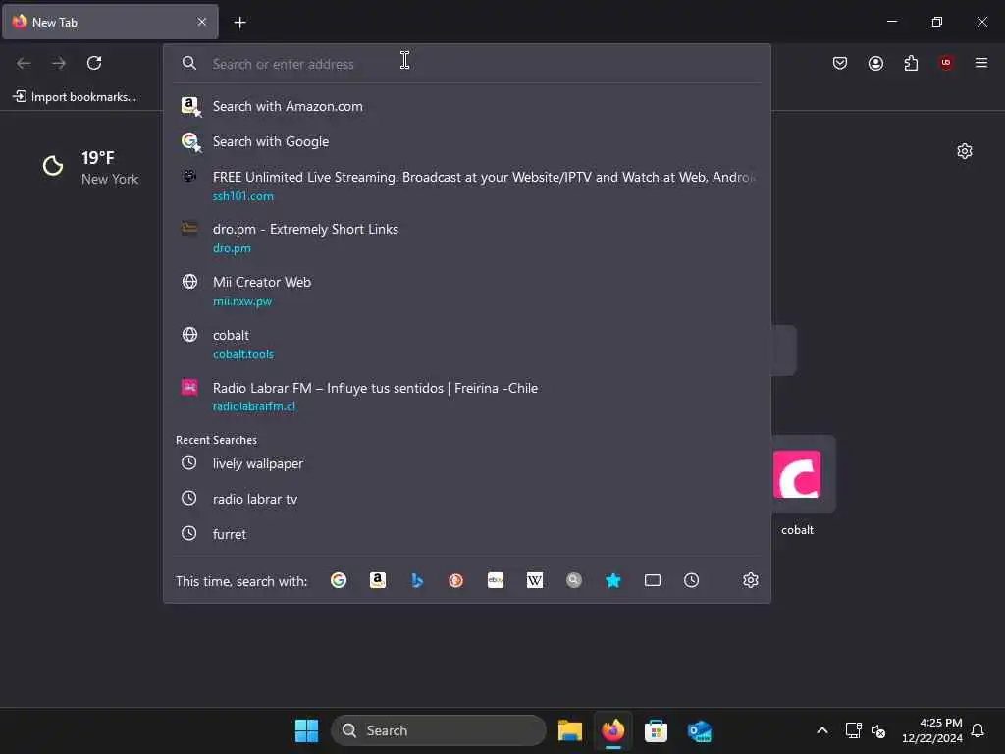Open the Extensions puzzle icon
The width and height of the screenshot is (1005, 754).
click(x=911, y=63)
